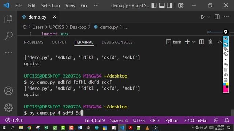Image resolution: width=234 pixels, height=131 pixels.
Task: Open the UPCISS breadcrumb dropdown
Action: 56,27
